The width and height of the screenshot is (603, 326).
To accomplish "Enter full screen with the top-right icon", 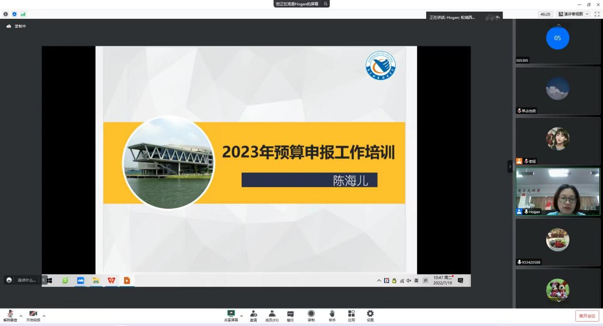I will 596,14.
